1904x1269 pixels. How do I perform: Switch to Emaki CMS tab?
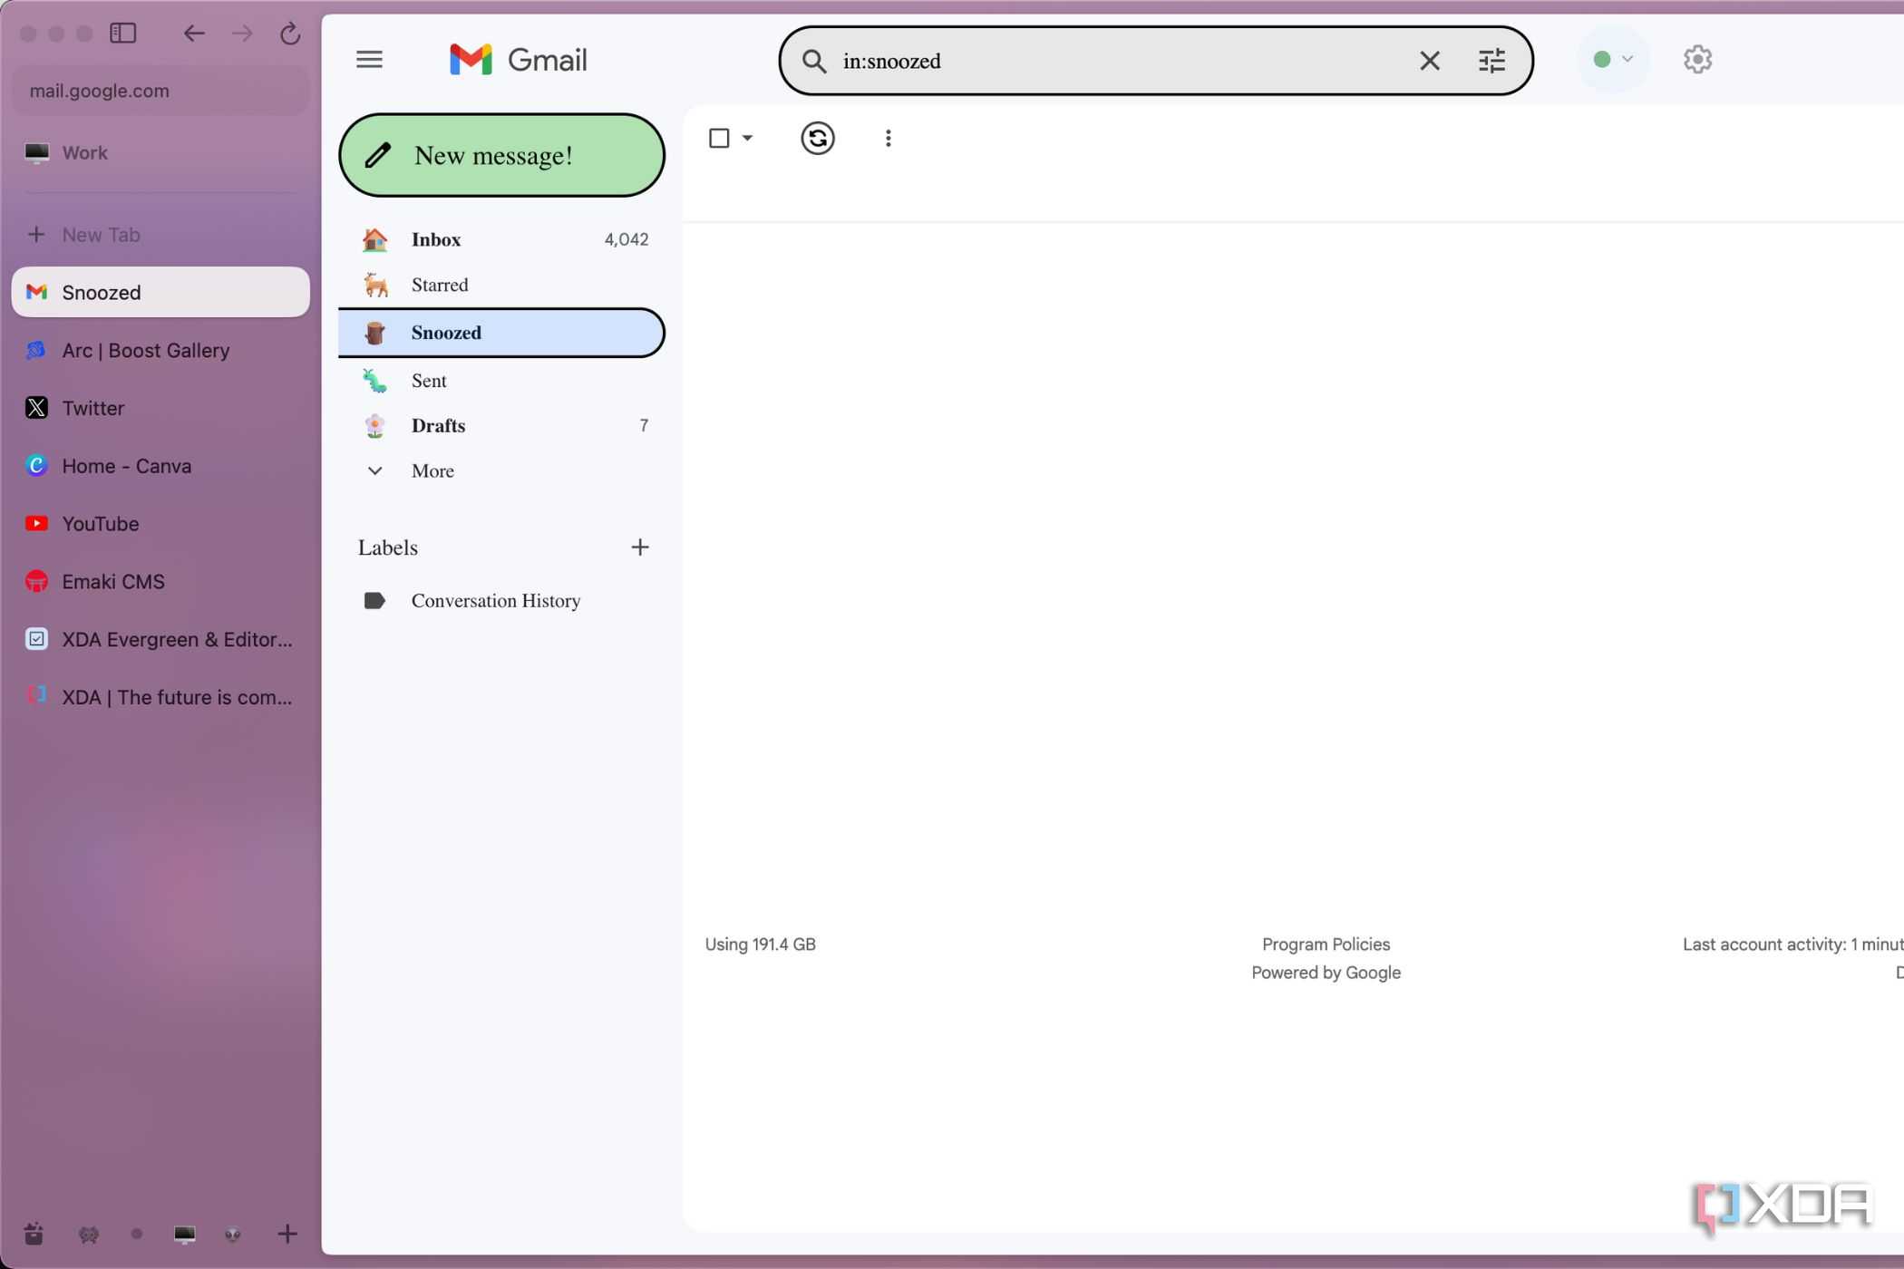click(160, 582)
